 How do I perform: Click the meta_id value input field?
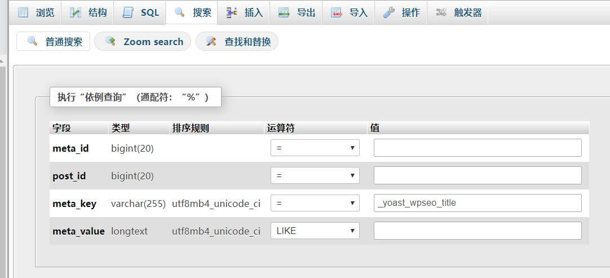(477, 148)
